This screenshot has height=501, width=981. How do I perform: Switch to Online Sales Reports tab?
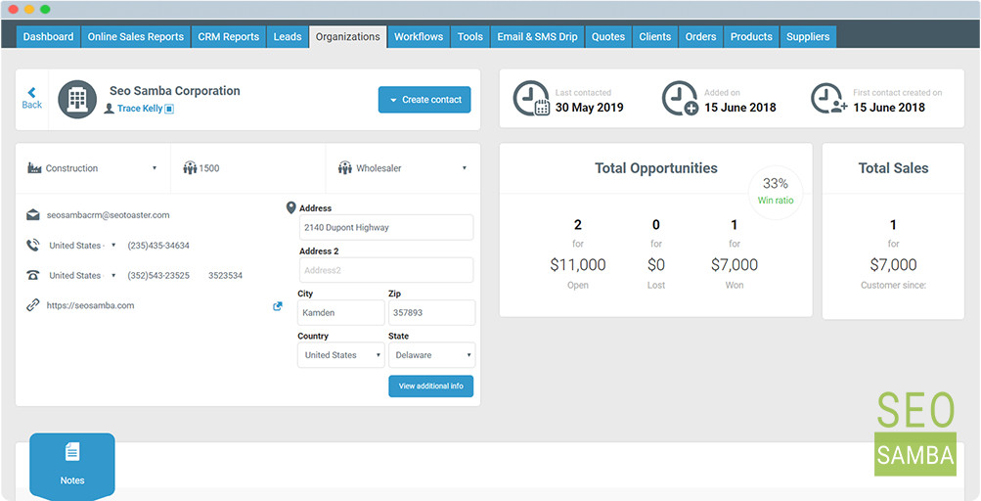coord(136,37)
